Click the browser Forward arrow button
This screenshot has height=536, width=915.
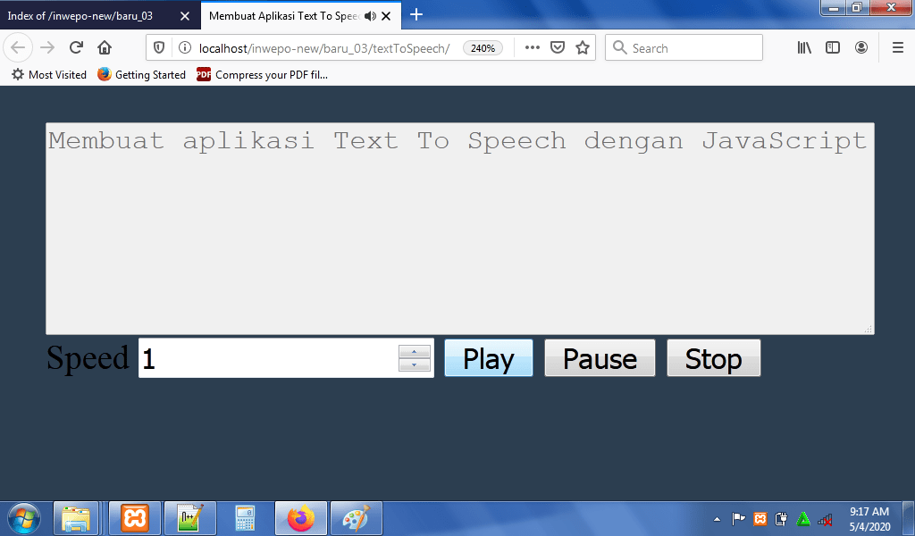47,48
